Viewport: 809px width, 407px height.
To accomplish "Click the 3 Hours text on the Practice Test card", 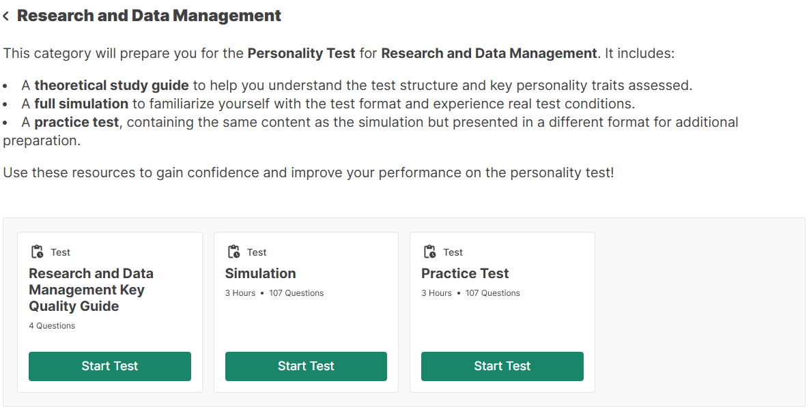I will (x=436, y=293).
